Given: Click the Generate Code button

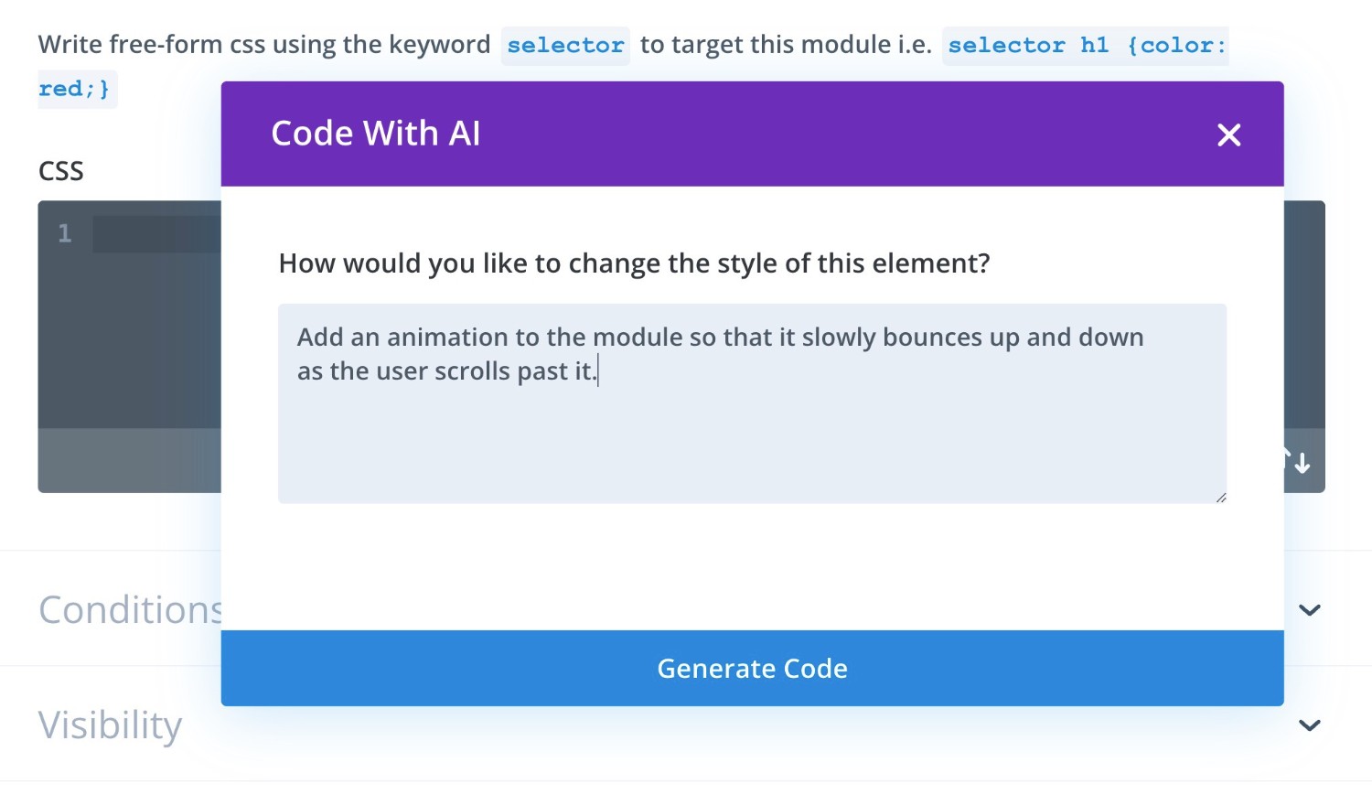Looking at the screenshot, I should tap(752, 669).
